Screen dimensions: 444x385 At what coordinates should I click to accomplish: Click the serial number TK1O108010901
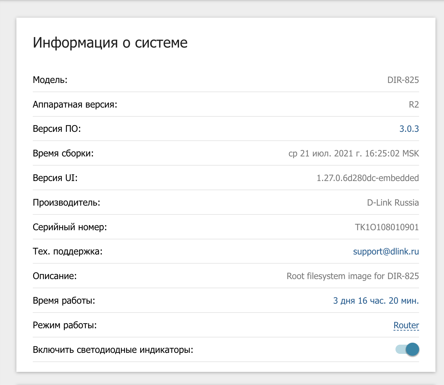tap(387, 227)
